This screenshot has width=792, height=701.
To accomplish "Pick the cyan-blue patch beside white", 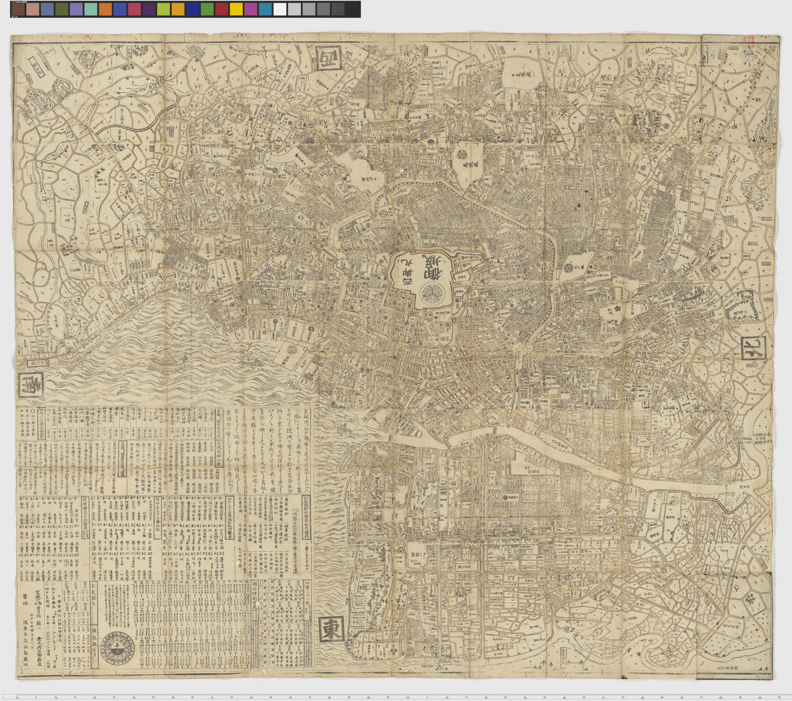I will pyautogui.click(x=266, y=10).
